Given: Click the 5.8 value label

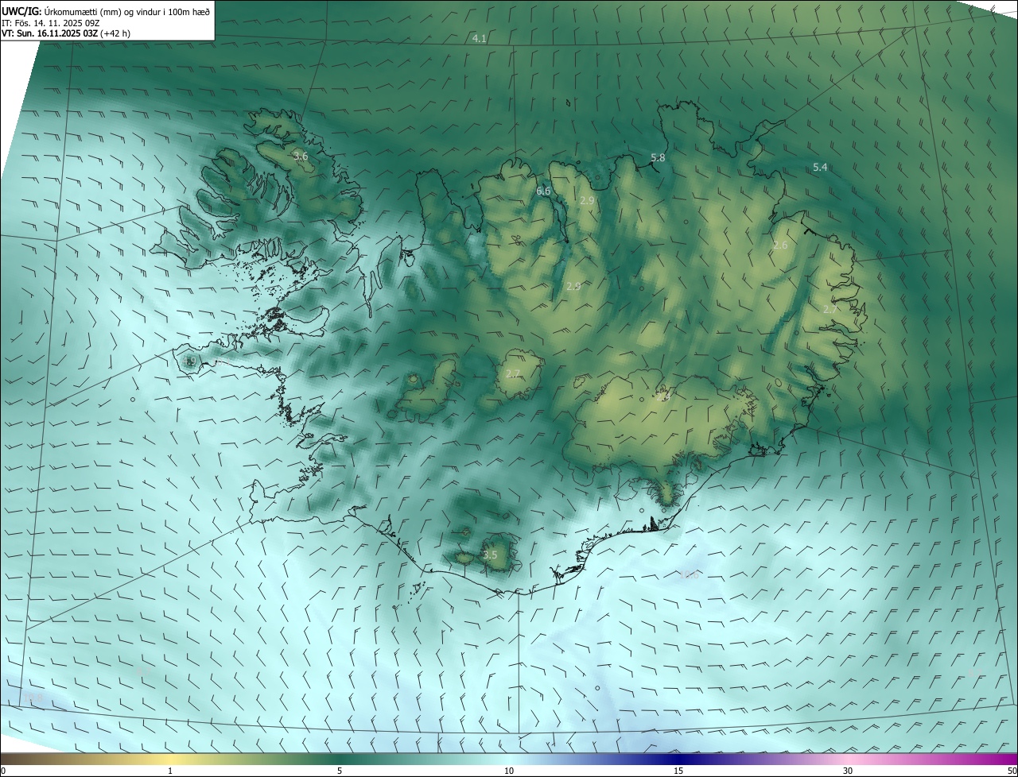Looking at the screenshot, I should [658, 158].
